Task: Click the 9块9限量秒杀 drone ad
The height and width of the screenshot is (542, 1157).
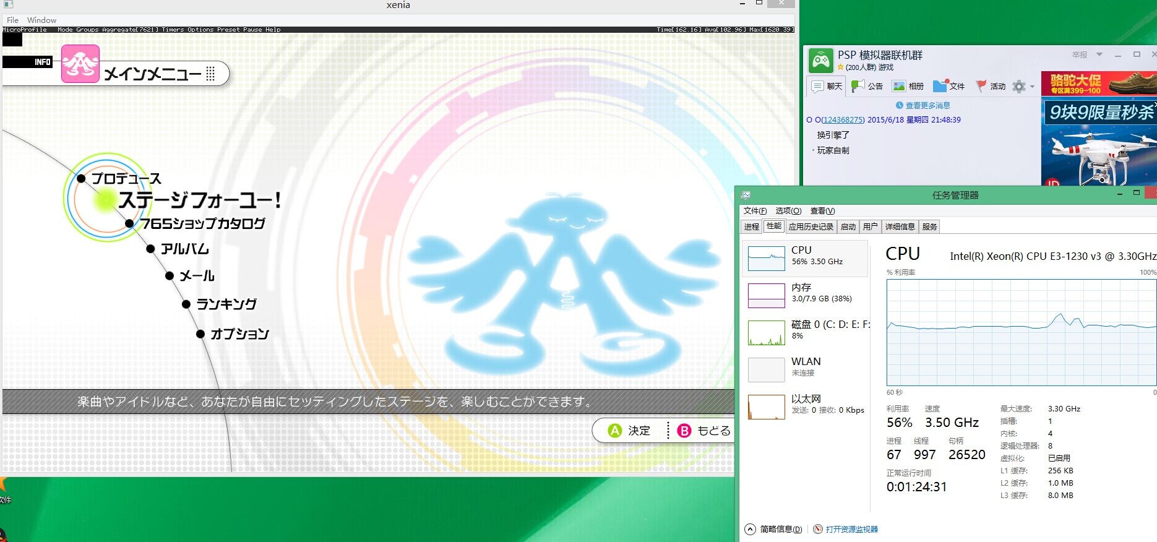Action: (x=1099, y=141)
